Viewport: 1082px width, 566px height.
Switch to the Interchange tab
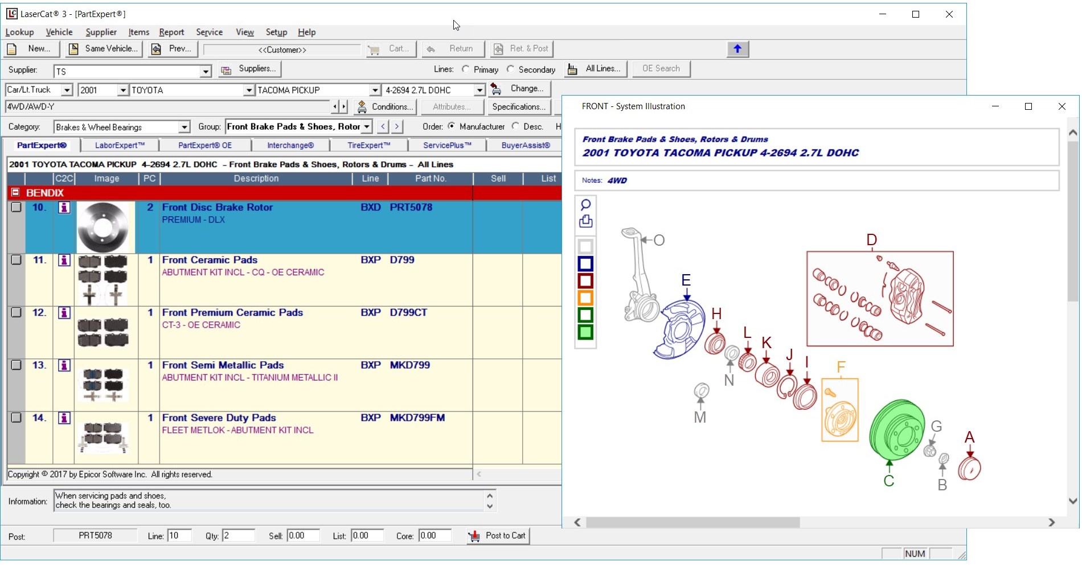290,145
